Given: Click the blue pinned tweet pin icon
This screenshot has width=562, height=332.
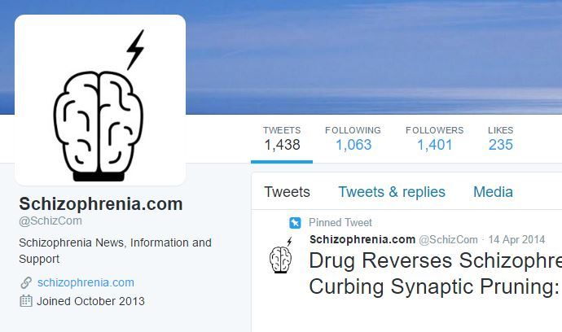Looking at the screenshot, I should coord(295,223).
